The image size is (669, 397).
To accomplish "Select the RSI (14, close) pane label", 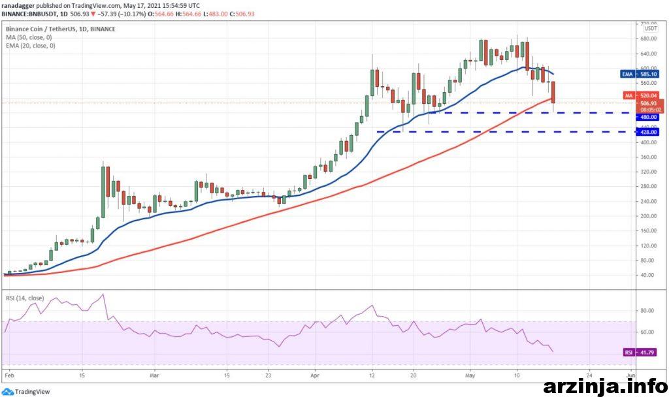I will (x=25, y=298).
